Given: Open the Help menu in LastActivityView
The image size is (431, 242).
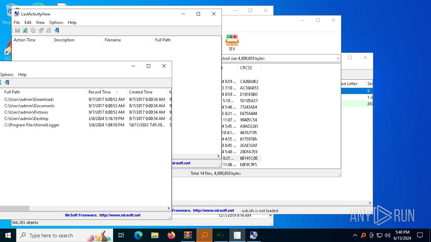Looking at the screenshot, I should (x=72, y=23).
